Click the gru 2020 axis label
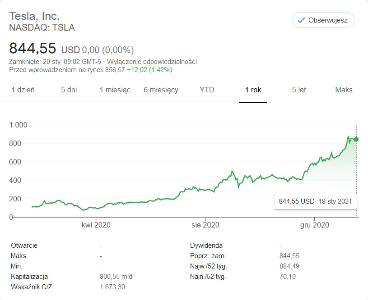Image resolution: width=368 pixels, height=300 pixels. [314, 225]
